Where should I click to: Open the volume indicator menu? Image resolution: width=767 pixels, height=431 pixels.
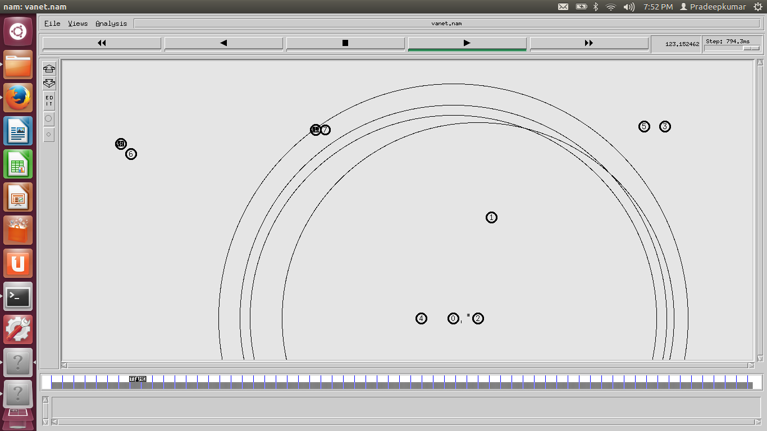pos(629,7)
